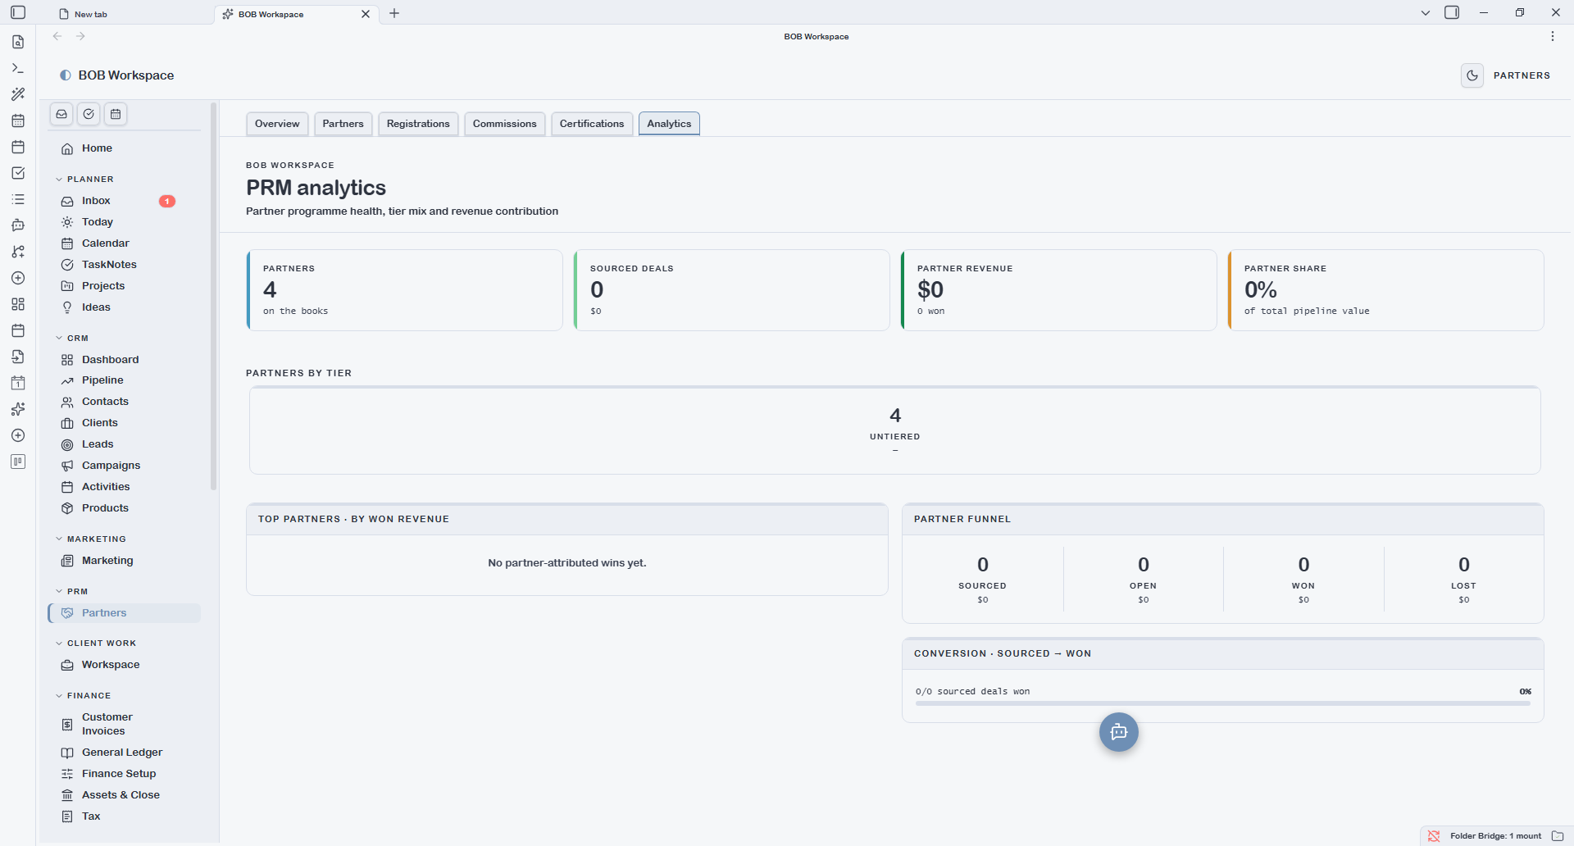Image resolution: width=1574 pixels, height=846 pixels.
Task: Collapse the PRM section
Action: (x=72, y=592)
